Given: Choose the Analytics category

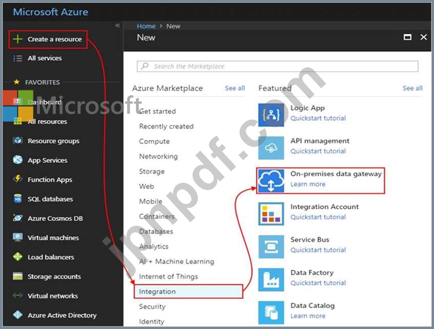Looking at the screenshot, I should (x=154, y=246).
